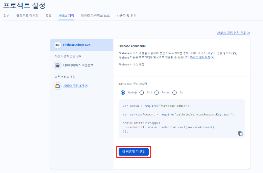Screen dimensions: 263x173
Task: Click the key icon beside Firebase Admin SDK
Action: pos(58,45)
